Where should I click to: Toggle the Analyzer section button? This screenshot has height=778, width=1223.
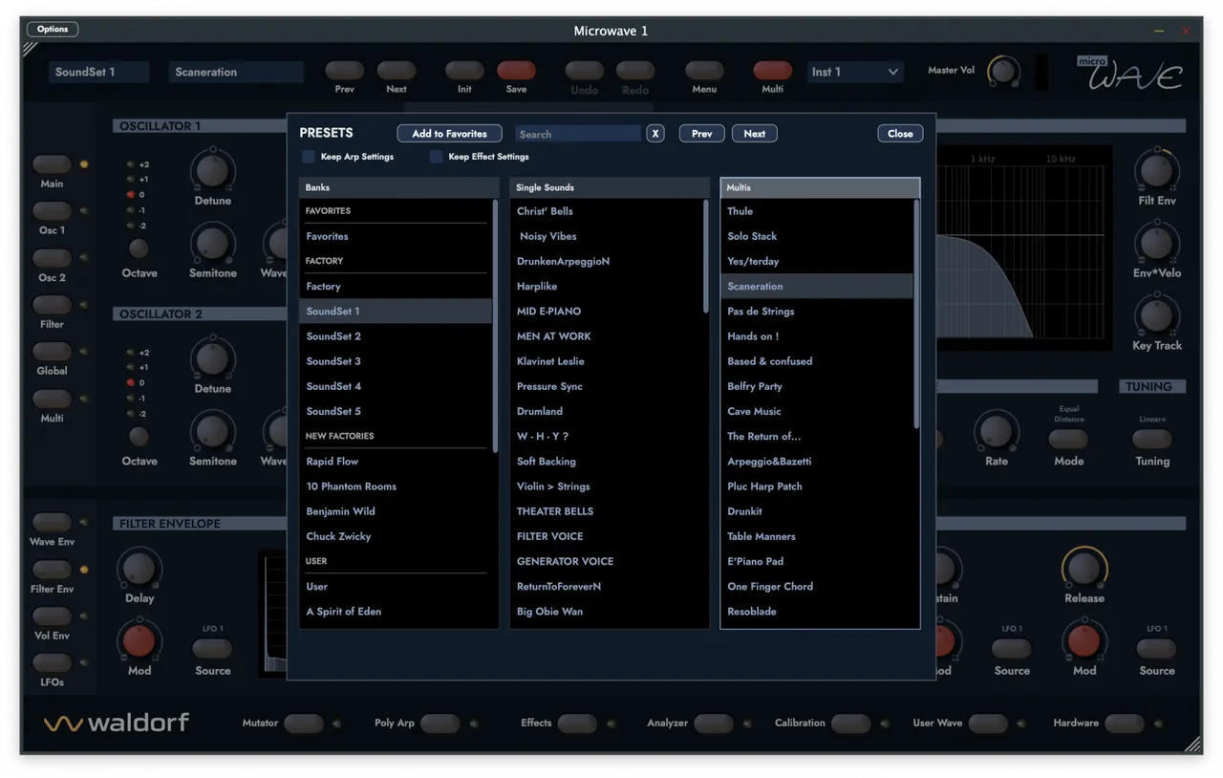[714, 724]
